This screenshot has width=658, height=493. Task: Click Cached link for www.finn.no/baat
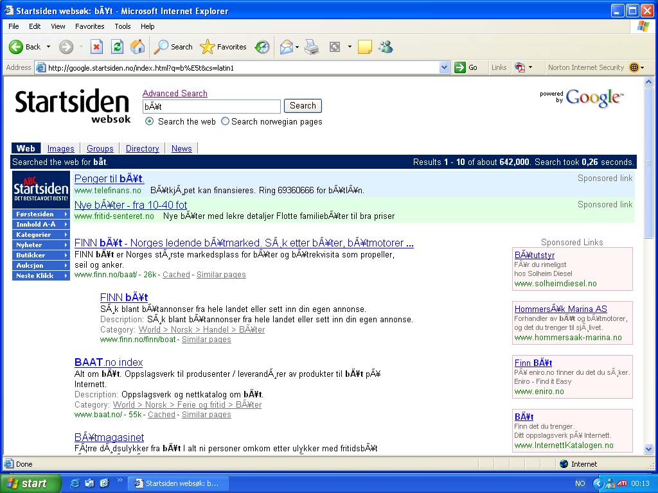(176, 275)
